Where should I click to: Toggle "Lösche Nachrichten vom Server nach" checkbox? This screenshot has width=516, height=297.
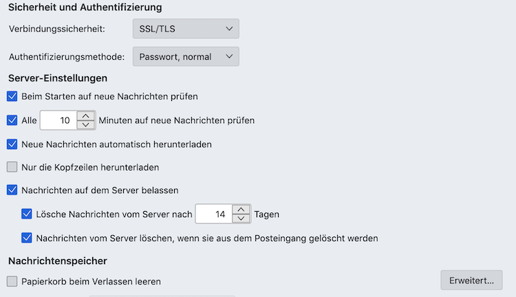point(27,214)
